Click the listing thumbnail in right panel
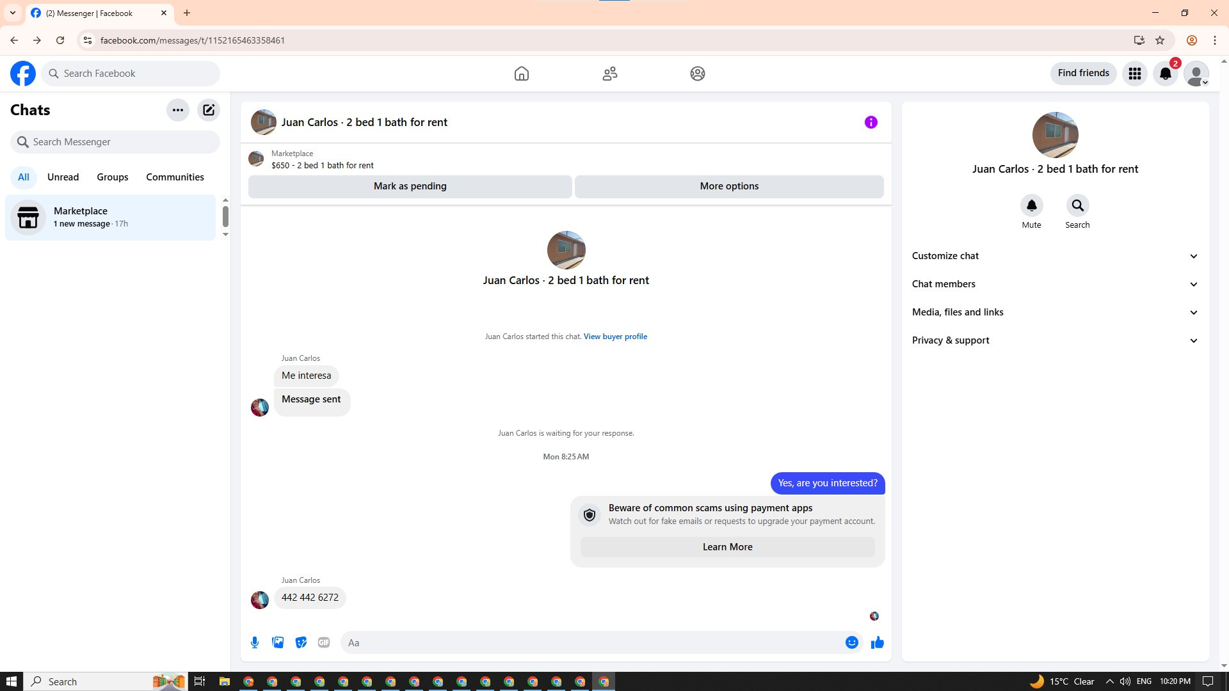Viewport: 1229px width, 691px height. (1055, 135)
